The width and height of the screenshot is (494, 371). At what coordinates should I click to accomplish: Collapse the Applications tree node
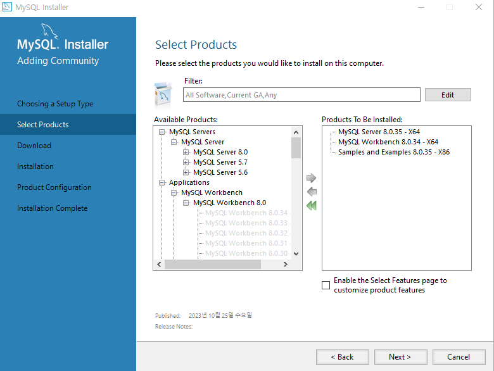[x=161, y=182]
